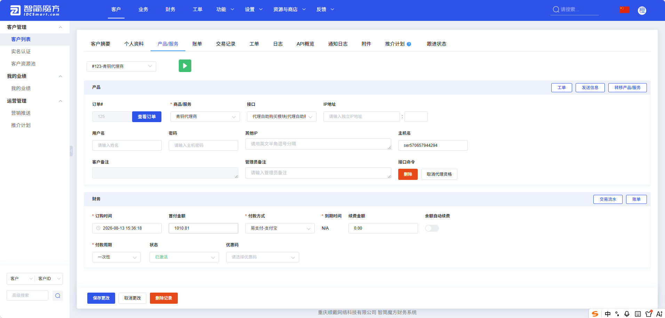Click the Chinese input mode 中 icon
This screenshot has height=318, width=665.
coord(608,314)
